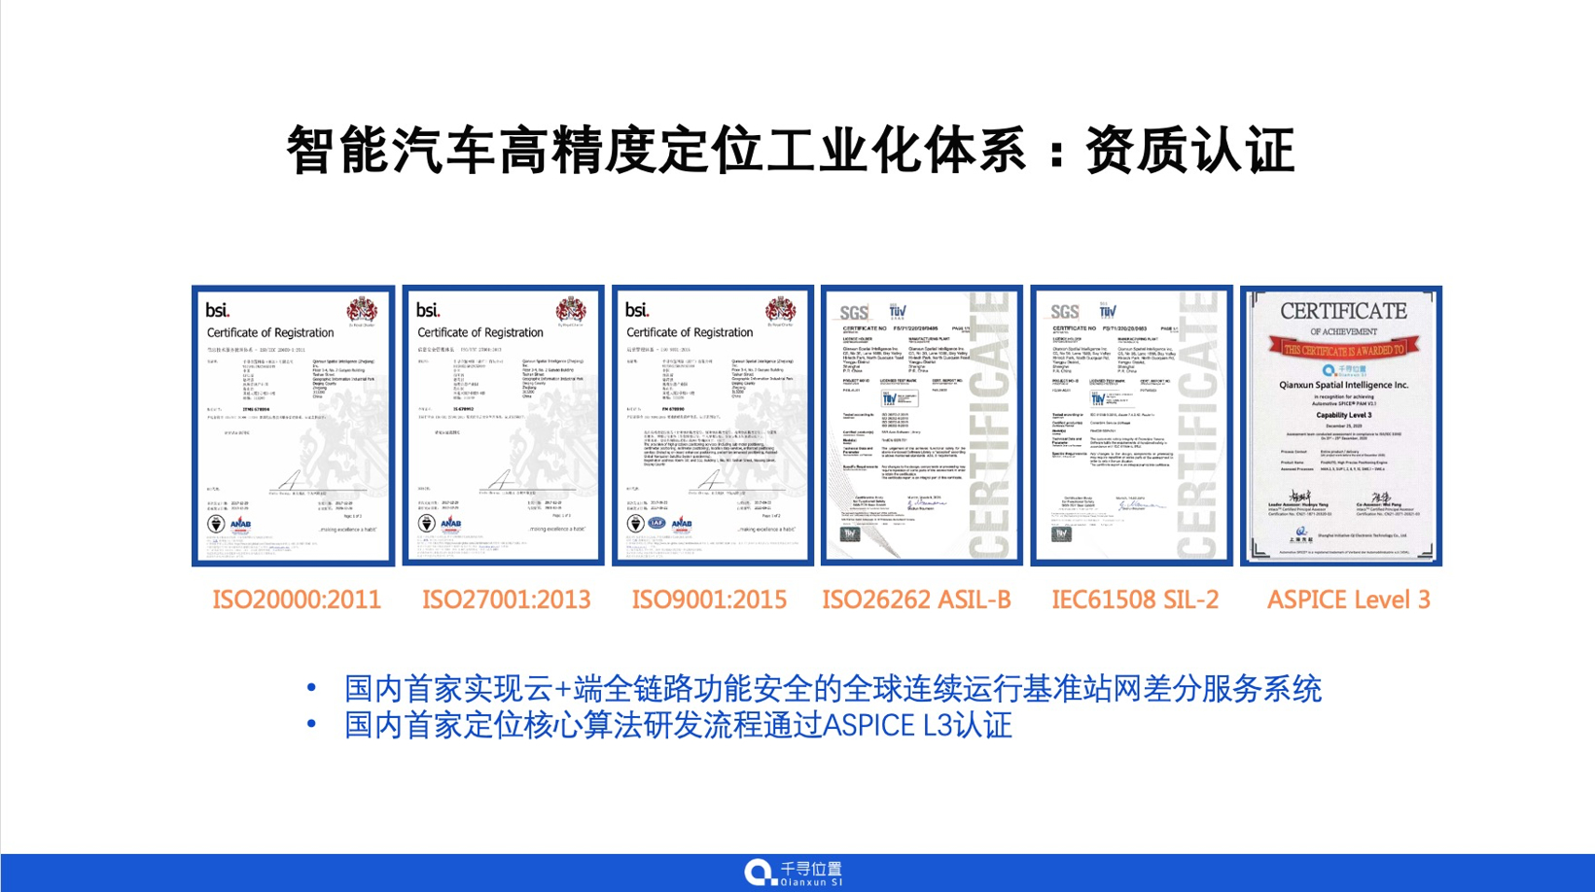The height and width of the screenshot is (892, 1595).
Task: Click the bsi logo on ISO27001 certificate
Action: tap(428, 310)
